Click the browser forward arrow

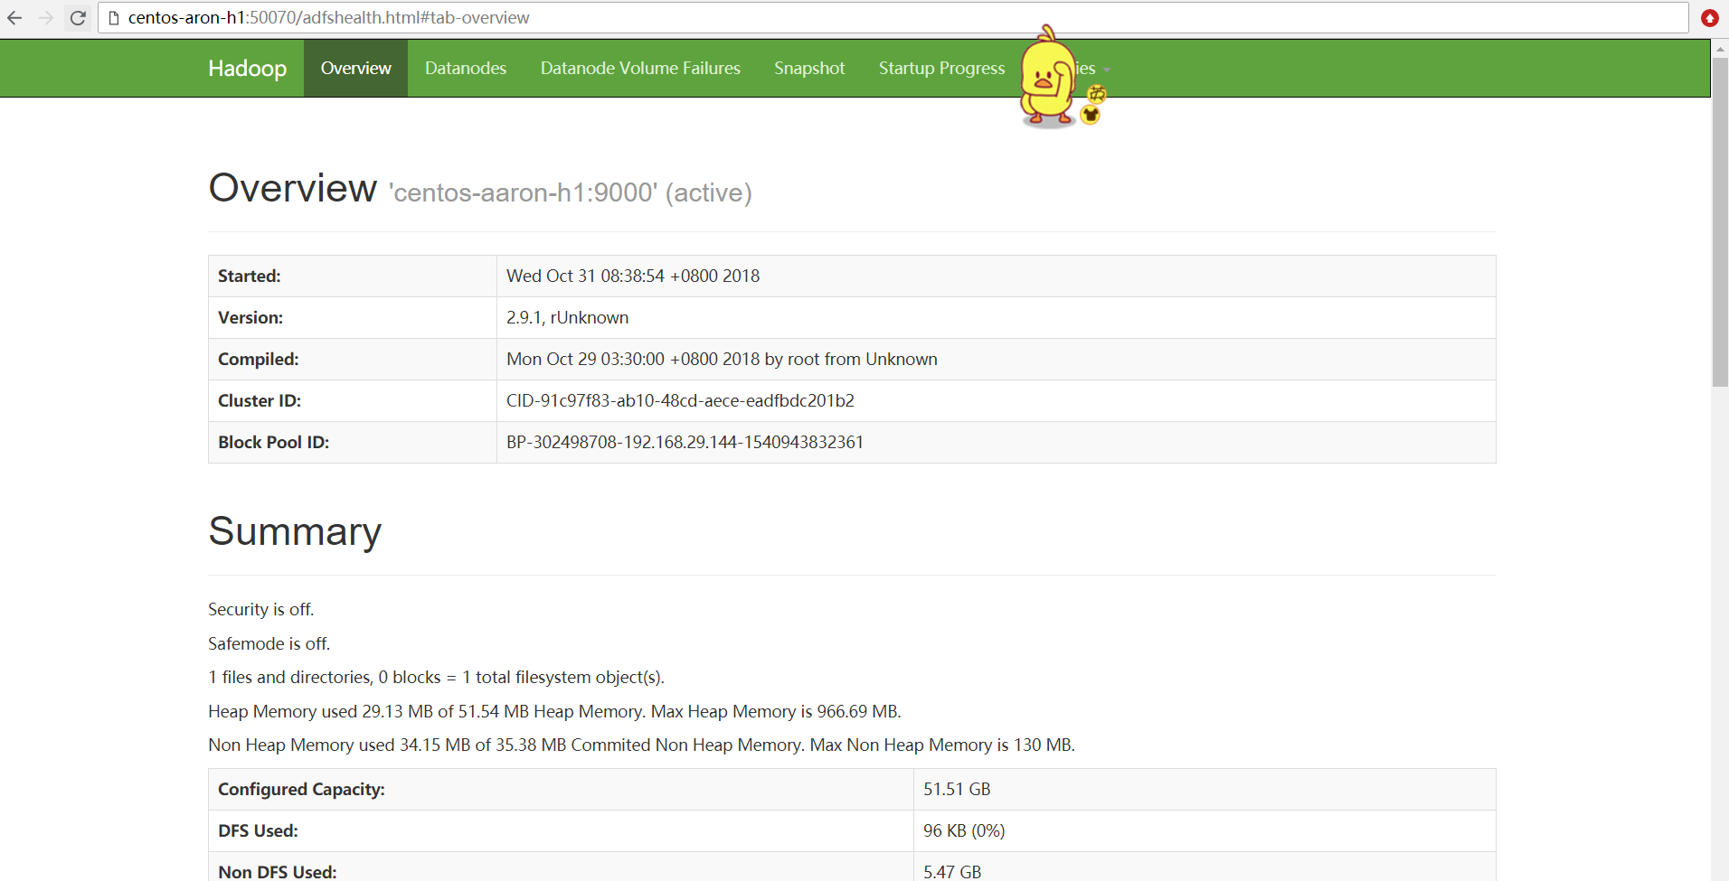(x=46, y=18)
